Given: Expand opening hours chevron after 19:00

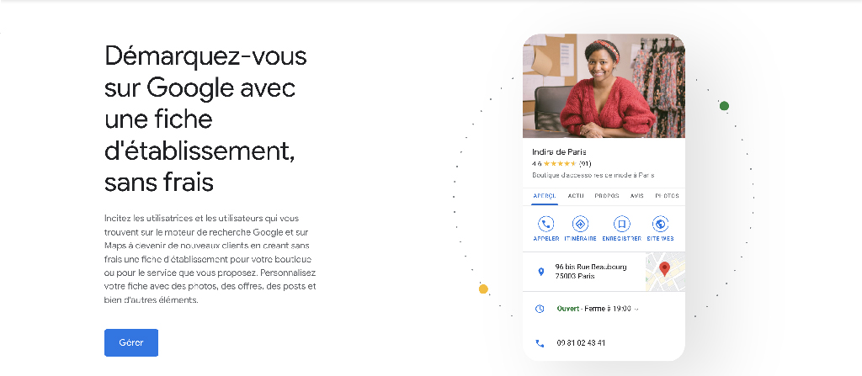Looking at the screenshot, I should point(636,309).
